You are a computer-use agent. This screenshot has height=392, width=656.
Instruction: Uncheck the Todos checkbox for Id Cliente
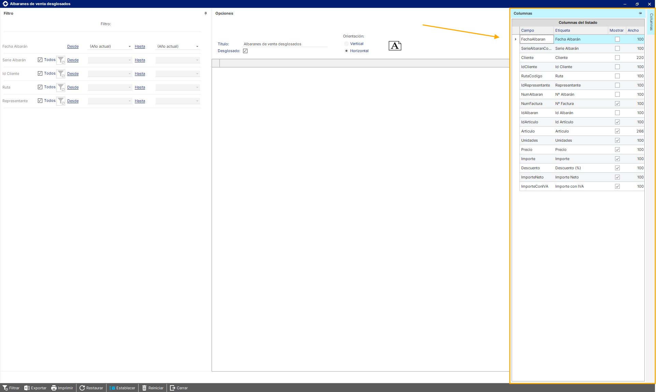click(40, 74)
